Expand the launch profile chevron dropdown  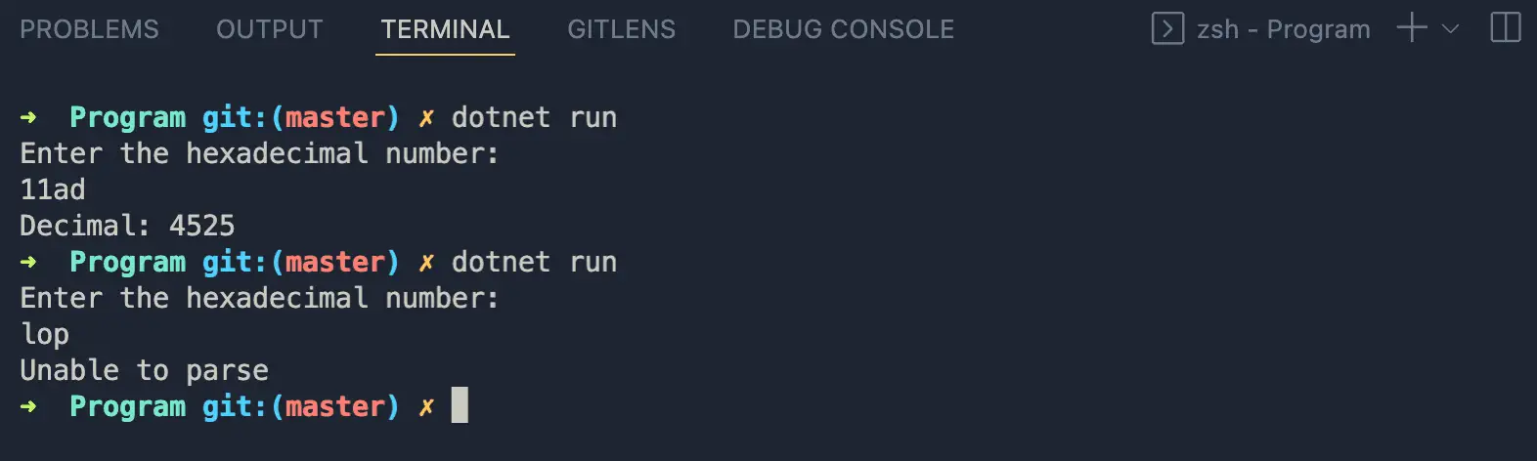click(1451, 29)
